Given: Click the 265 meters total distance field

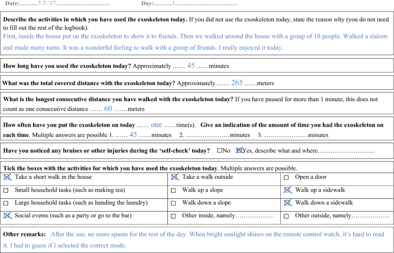Looking at the screenshot, I should pos(238,83).
